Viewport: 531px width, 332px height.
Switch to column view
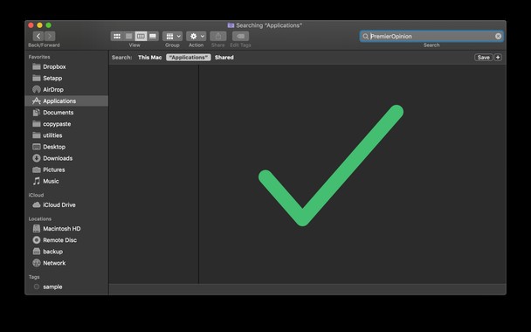(141, 36)
